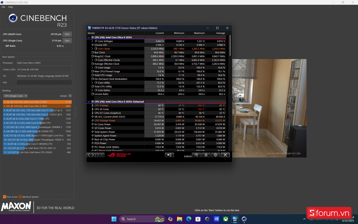The height and width of the screenshot is (224, 358).
Task: Open the Cinebench File menu
Action: click(x=3, y=7)
